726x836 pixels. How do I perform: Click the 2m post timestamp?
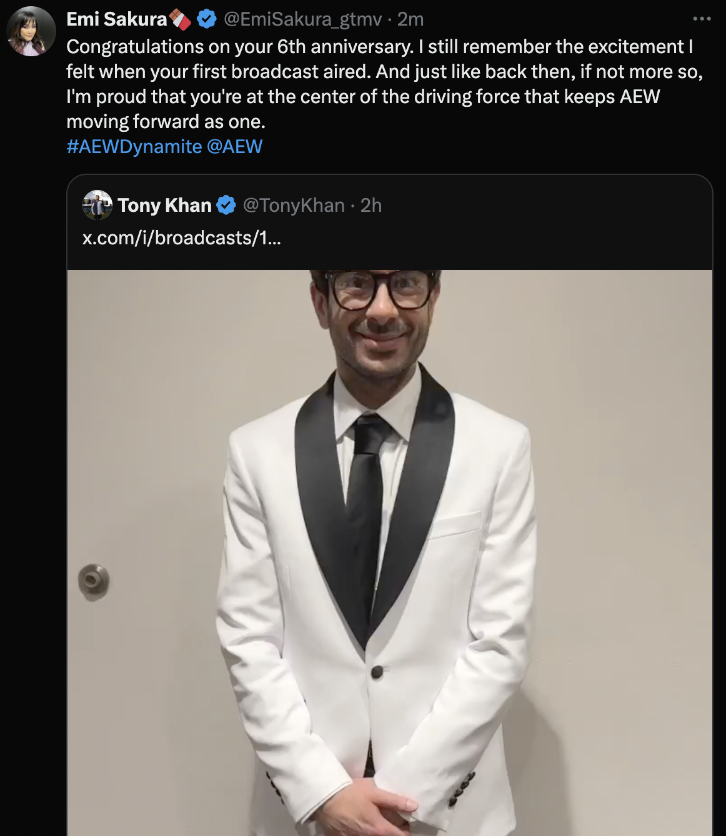[410, 19]
